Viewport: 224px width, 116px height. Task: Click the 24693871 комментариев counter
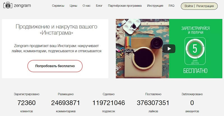point(66,103)
